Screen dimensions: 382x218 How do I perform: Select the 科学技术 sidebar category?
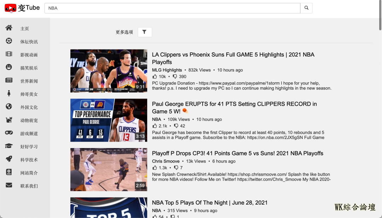click(x=29, y=160)
